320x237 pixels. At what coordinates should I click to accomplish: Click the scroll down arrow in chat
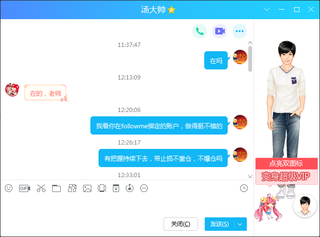(250, 176)
